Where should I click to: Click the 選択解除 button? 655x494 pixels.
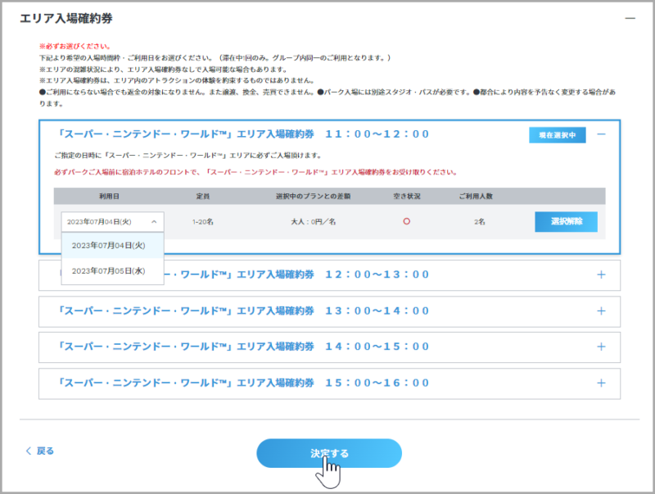click(x=566, y=221)
